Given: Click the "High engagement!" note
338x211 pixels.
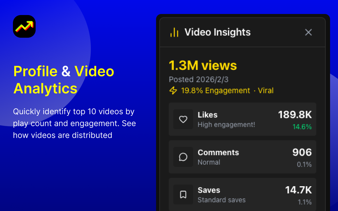Looking at the screenshot, I should pos(226,124).
